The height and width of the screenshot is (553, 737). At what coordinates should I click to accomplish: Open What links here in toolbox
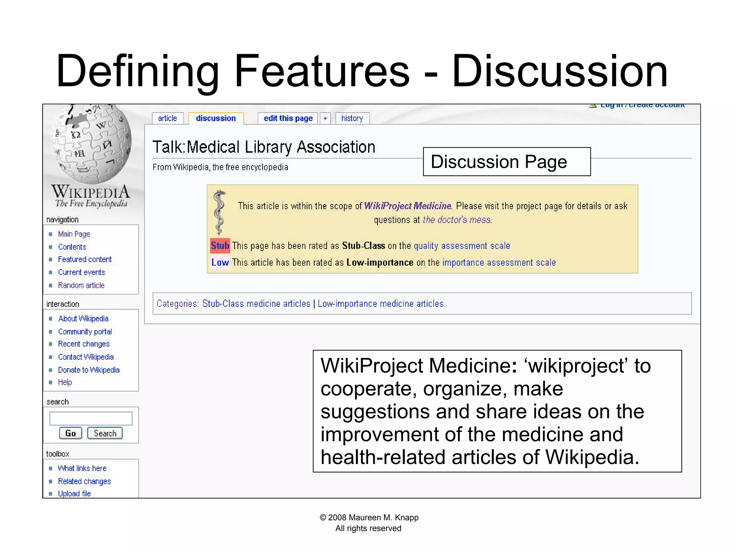tap(82, 468)
